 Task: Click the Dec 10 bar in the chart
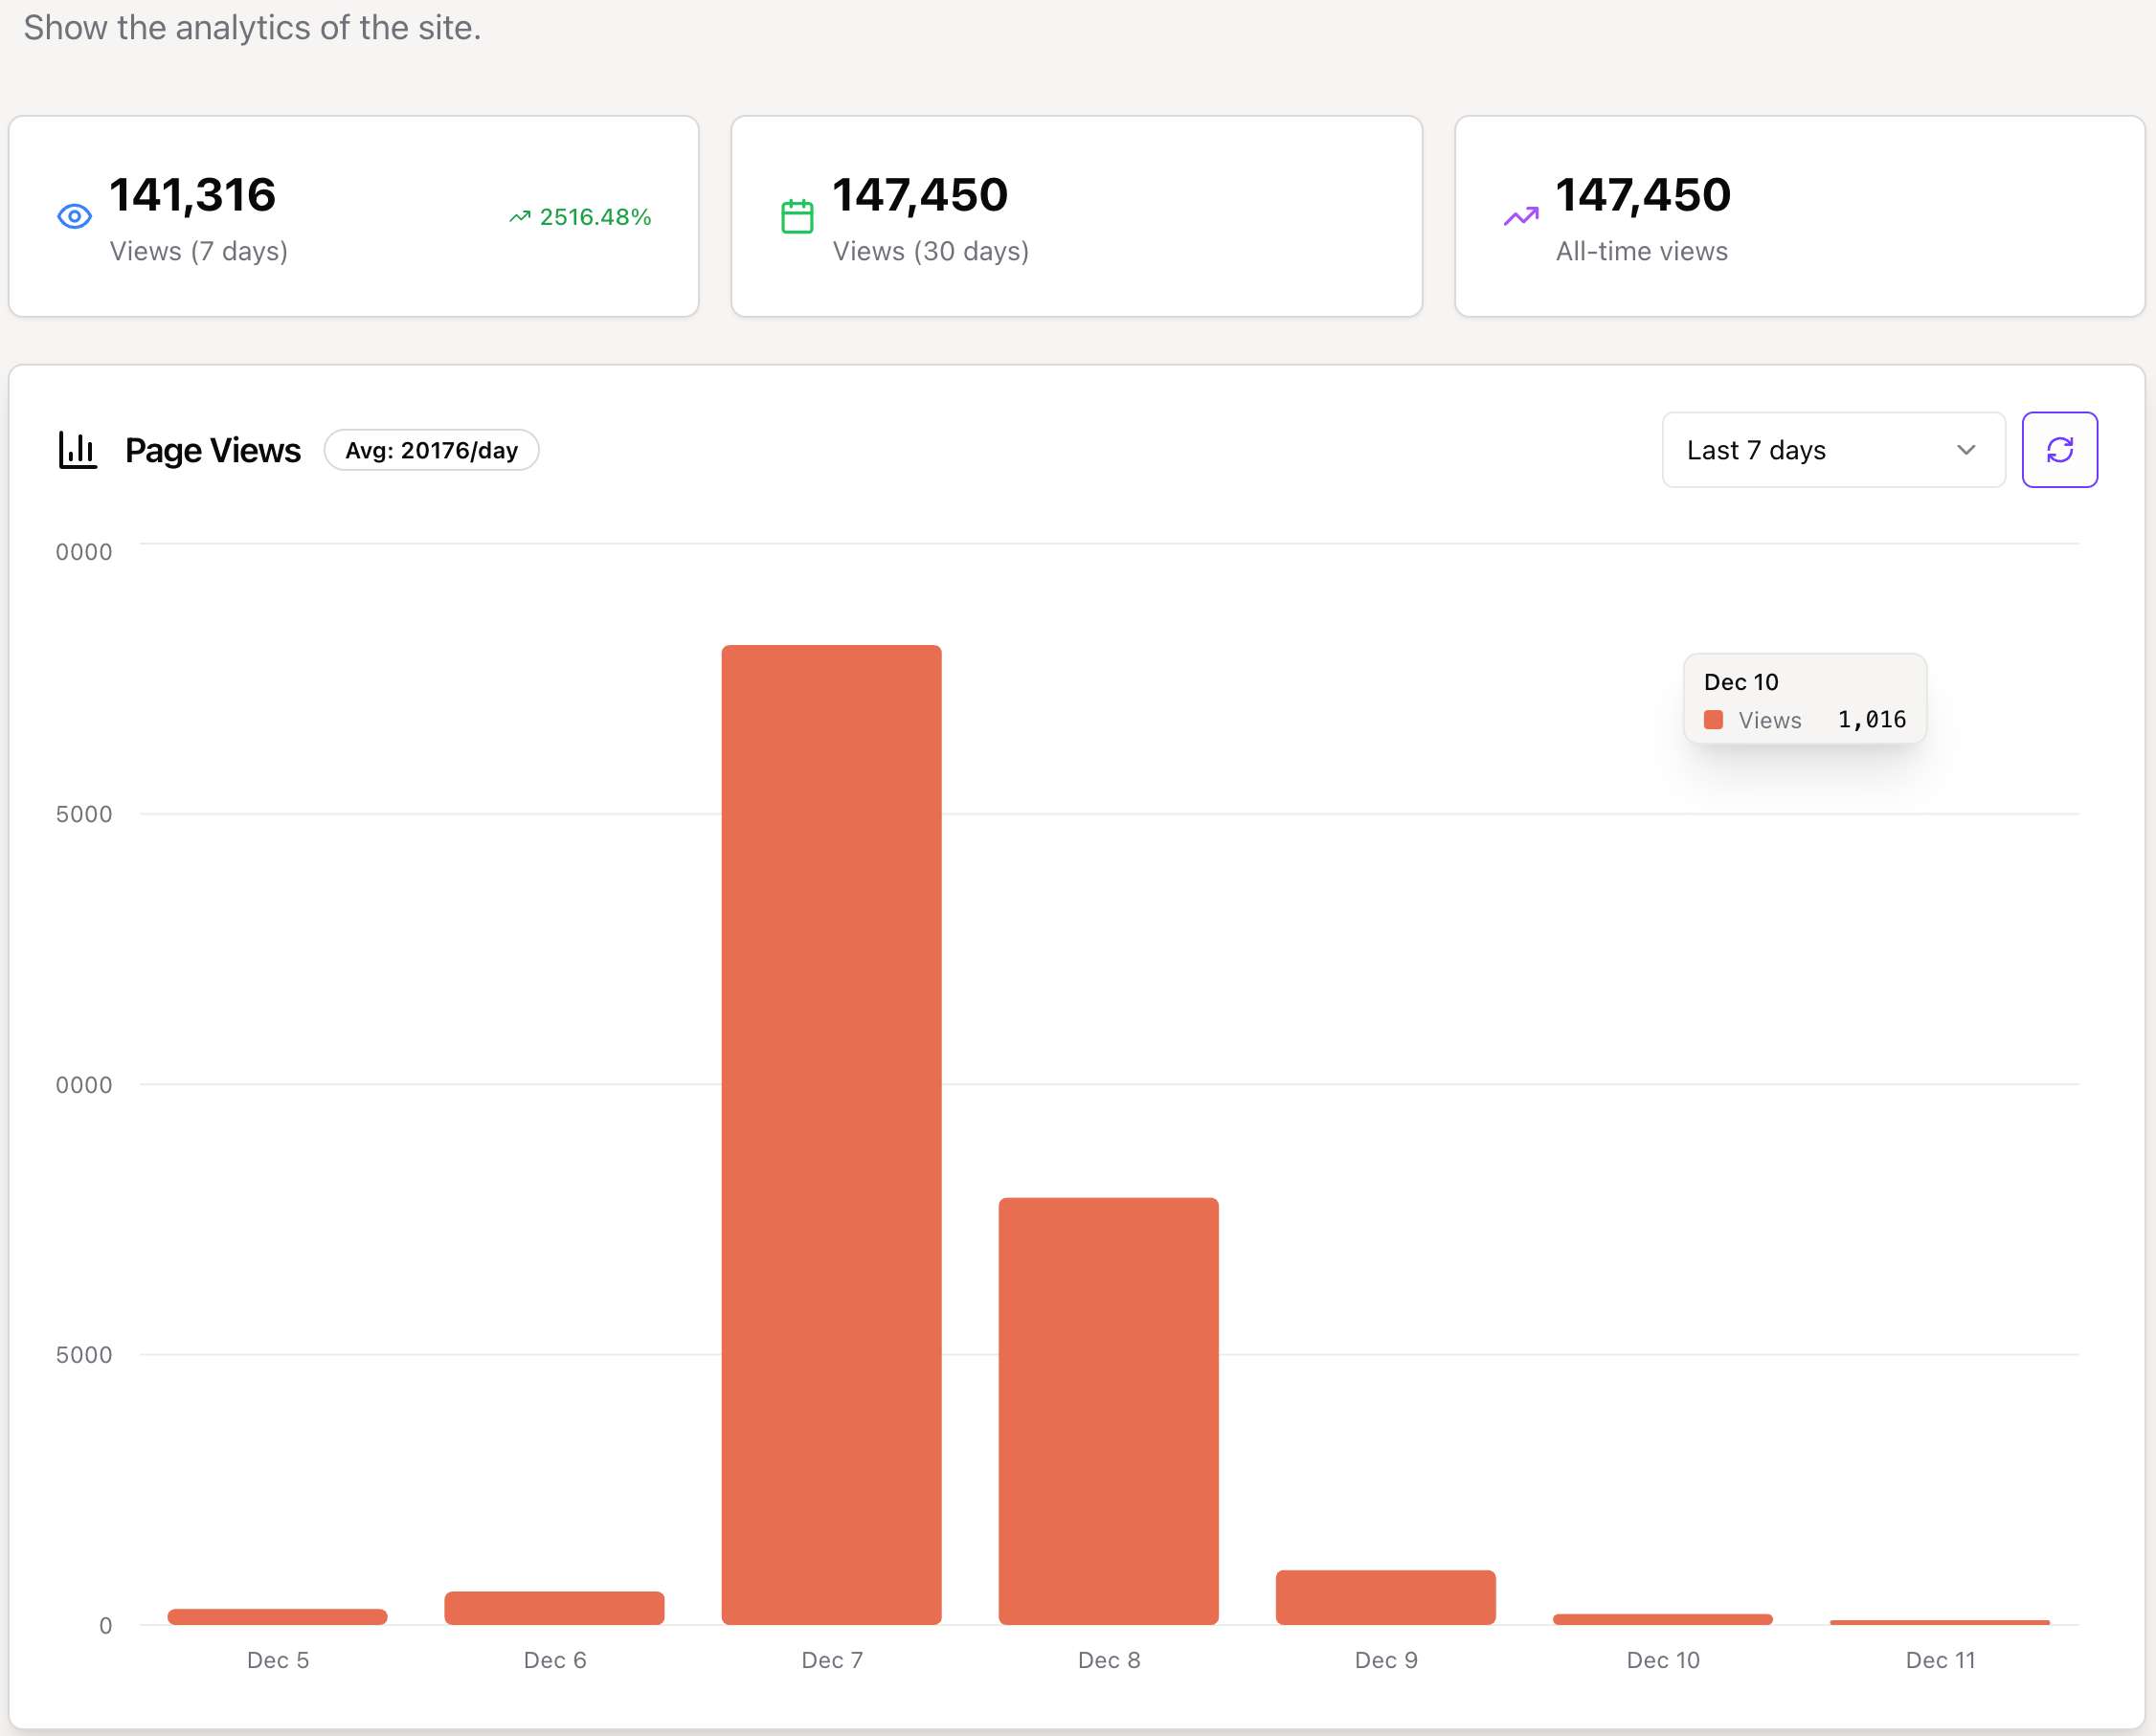coord(1662,1619)
